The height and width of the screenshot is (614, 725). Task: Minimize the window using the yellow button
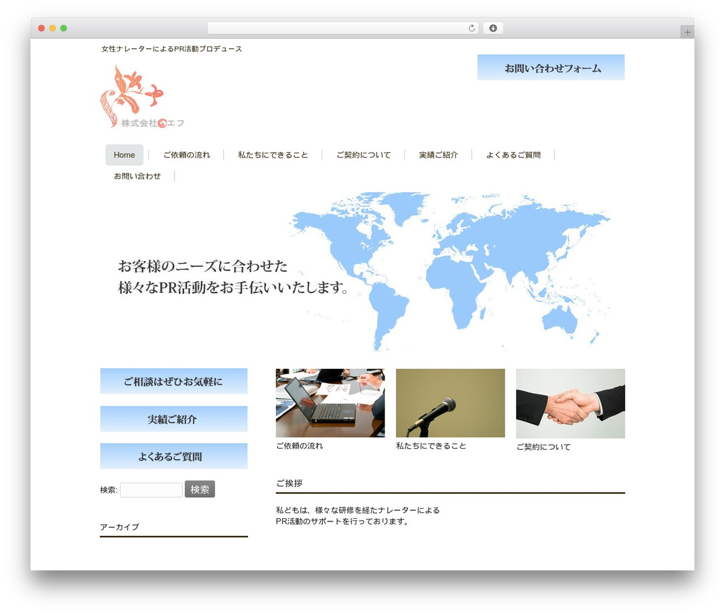coord(53,28)
